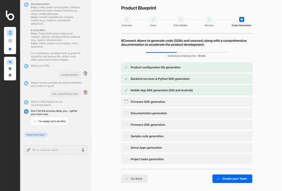Image resolution: width=282 pixels, height=191 pixels.
Task: Expand Mobile App SDK generation row
Action: click(x=187, y=90)
